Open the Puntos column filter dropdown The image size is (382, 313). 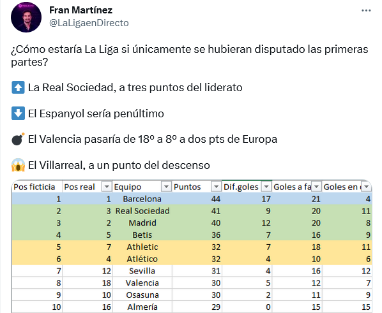[216, 187]
